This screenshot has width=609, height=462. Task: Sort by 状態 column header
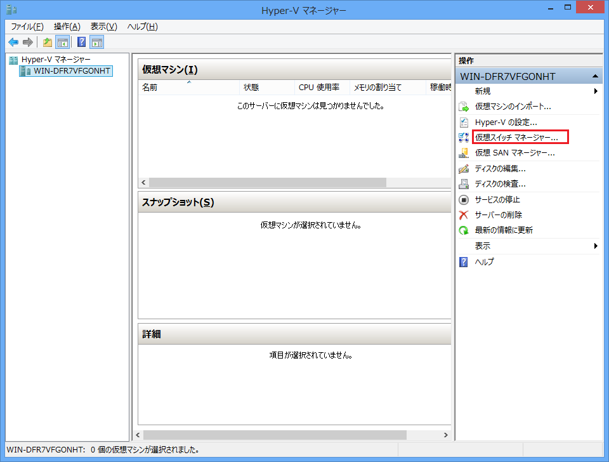(x=267, y=88)
